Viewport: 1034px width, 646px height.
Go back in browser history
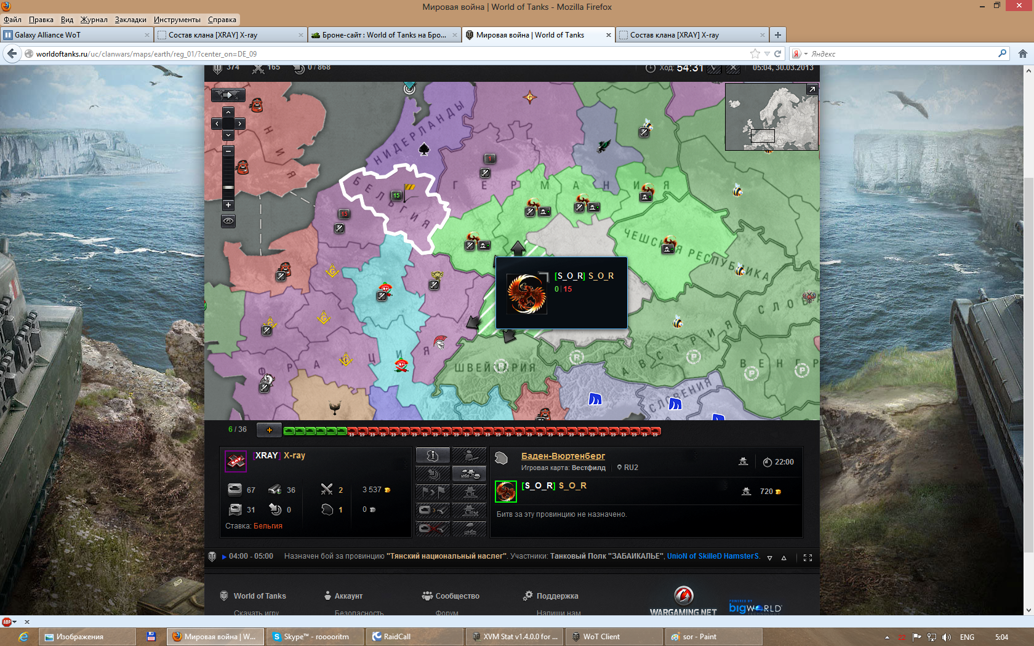(12, 54)
